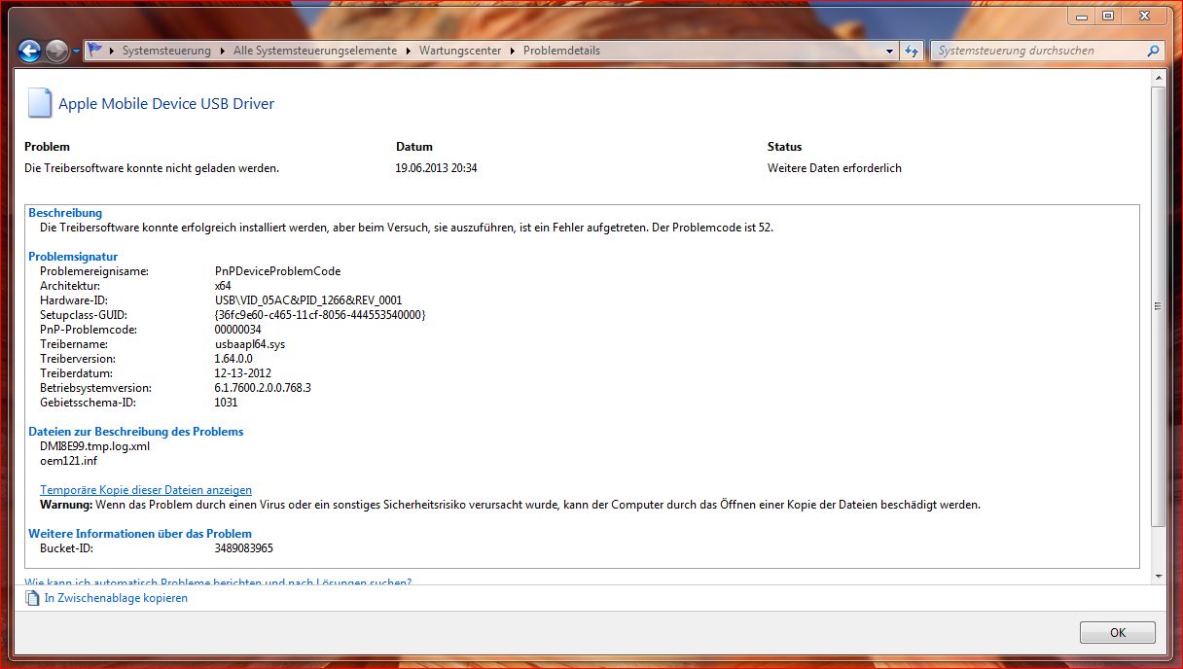
Task: Click Weitere Informationen über das Problem heading
Action: click(140, 534)
